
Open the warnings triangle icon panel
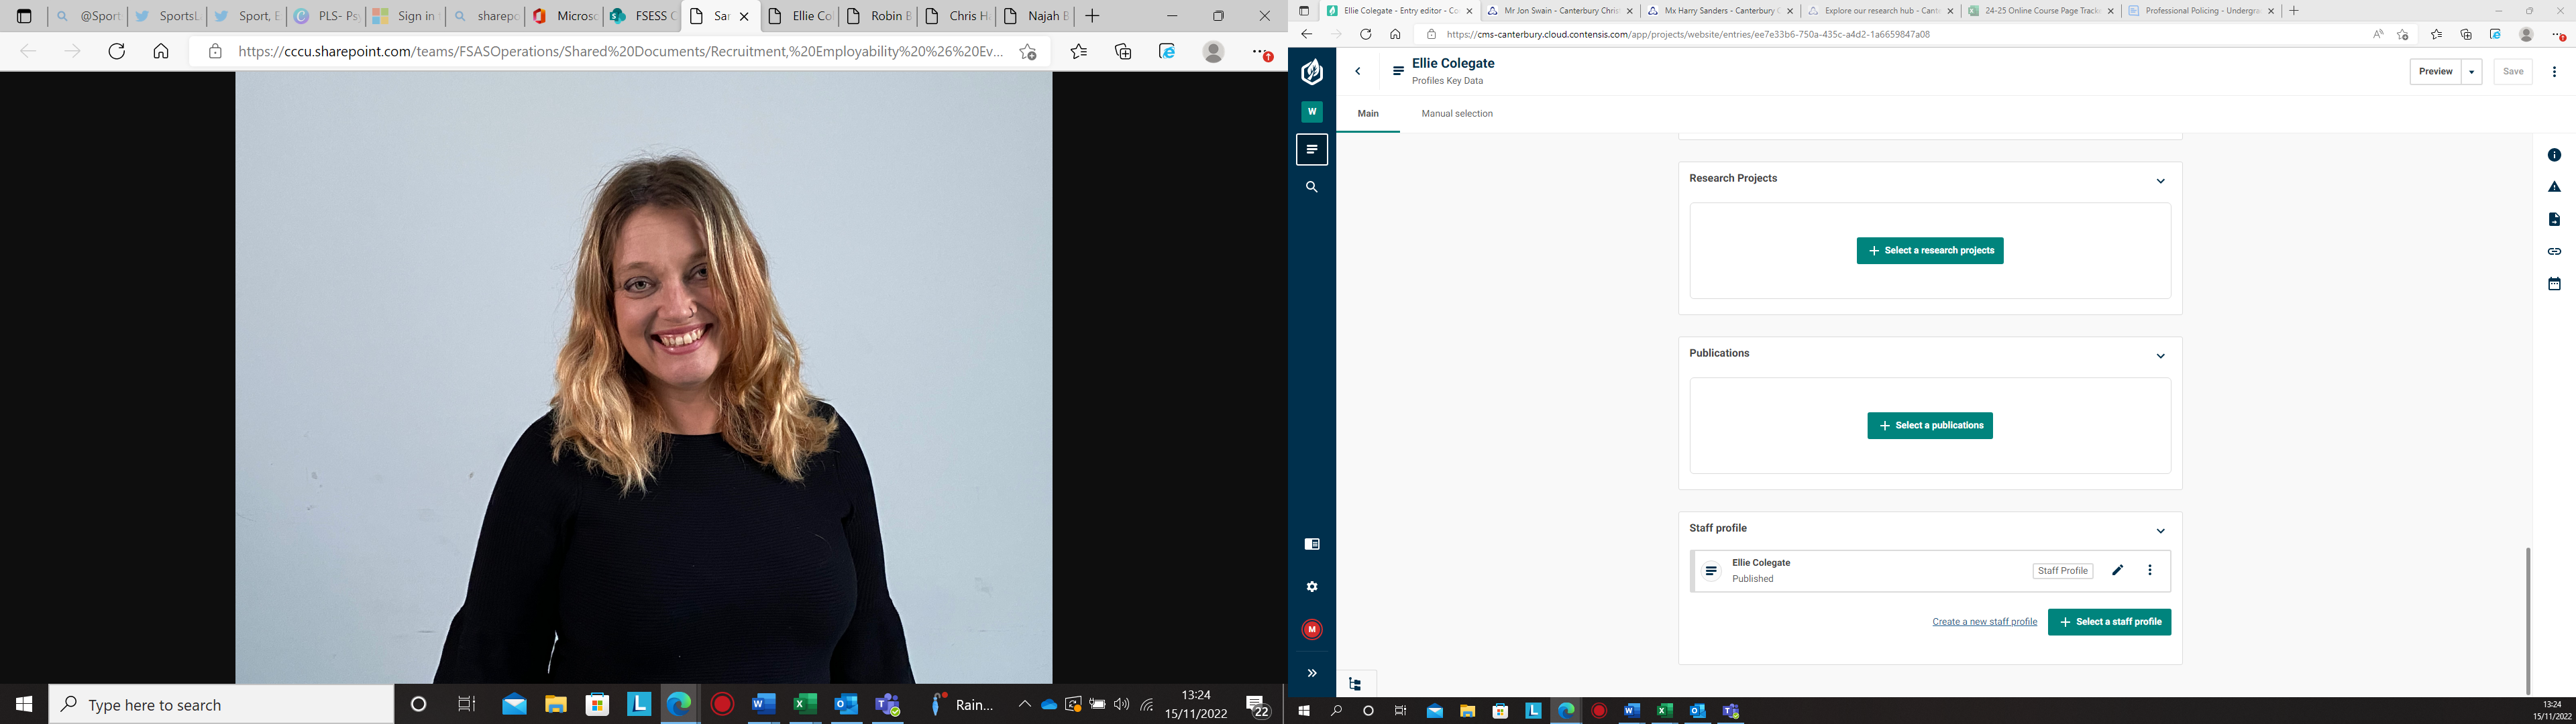(2553, 187)
